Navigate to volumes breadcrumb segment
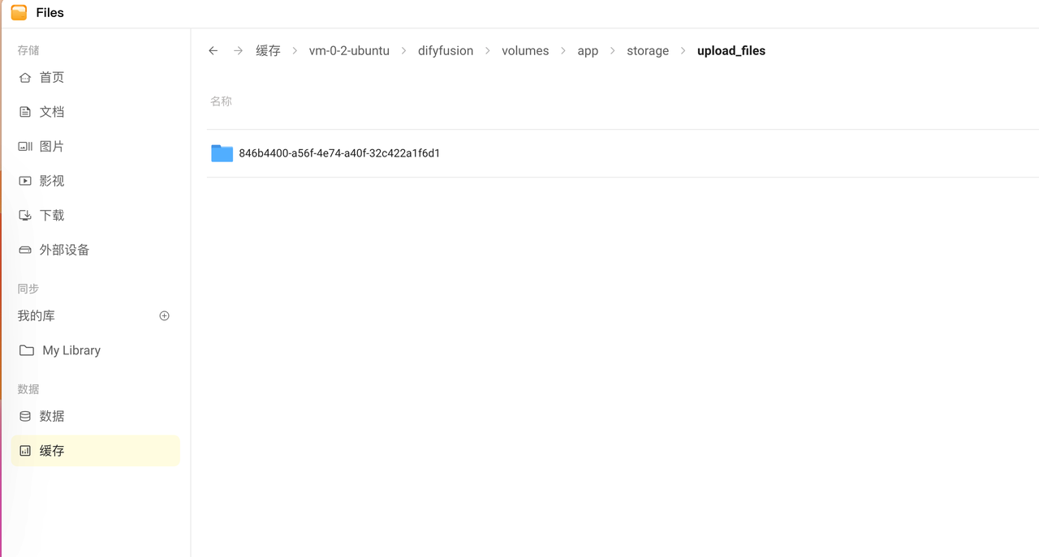The image size is (1039, 557). 524,50
